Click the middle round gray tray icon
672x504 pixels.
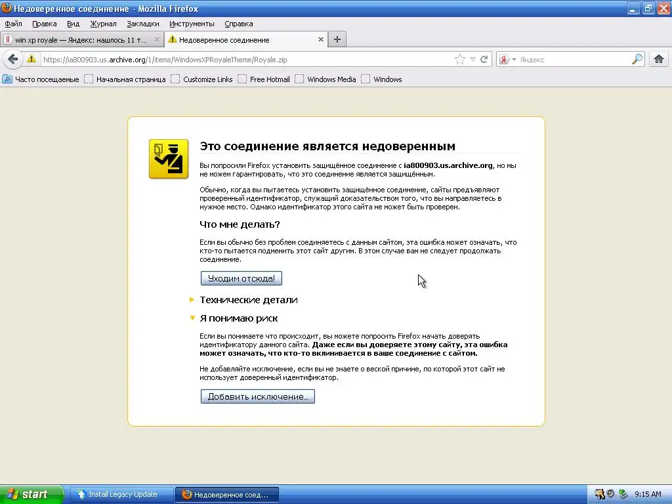point(611,494)
